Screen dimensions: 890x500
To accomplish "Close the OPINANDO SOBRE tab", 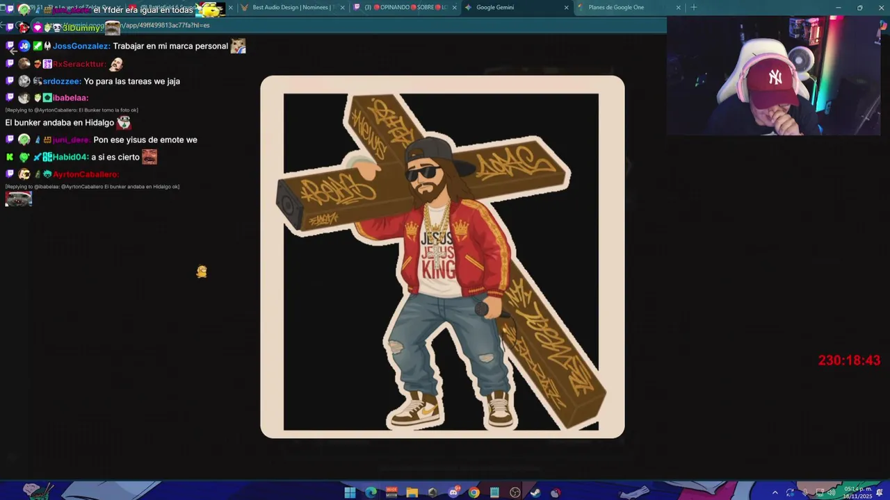I will 455,8.
